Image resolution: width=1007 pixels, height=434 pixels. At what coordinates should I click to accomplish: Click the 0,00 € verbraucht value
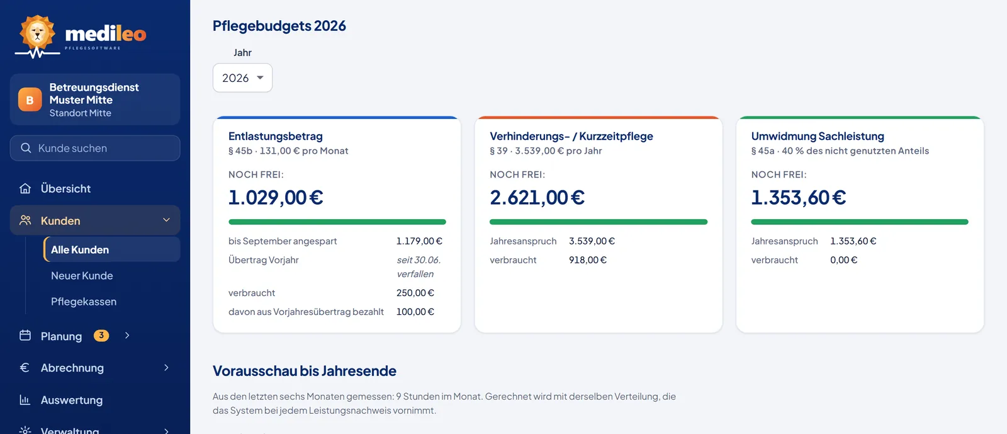(x=844, y=260)
